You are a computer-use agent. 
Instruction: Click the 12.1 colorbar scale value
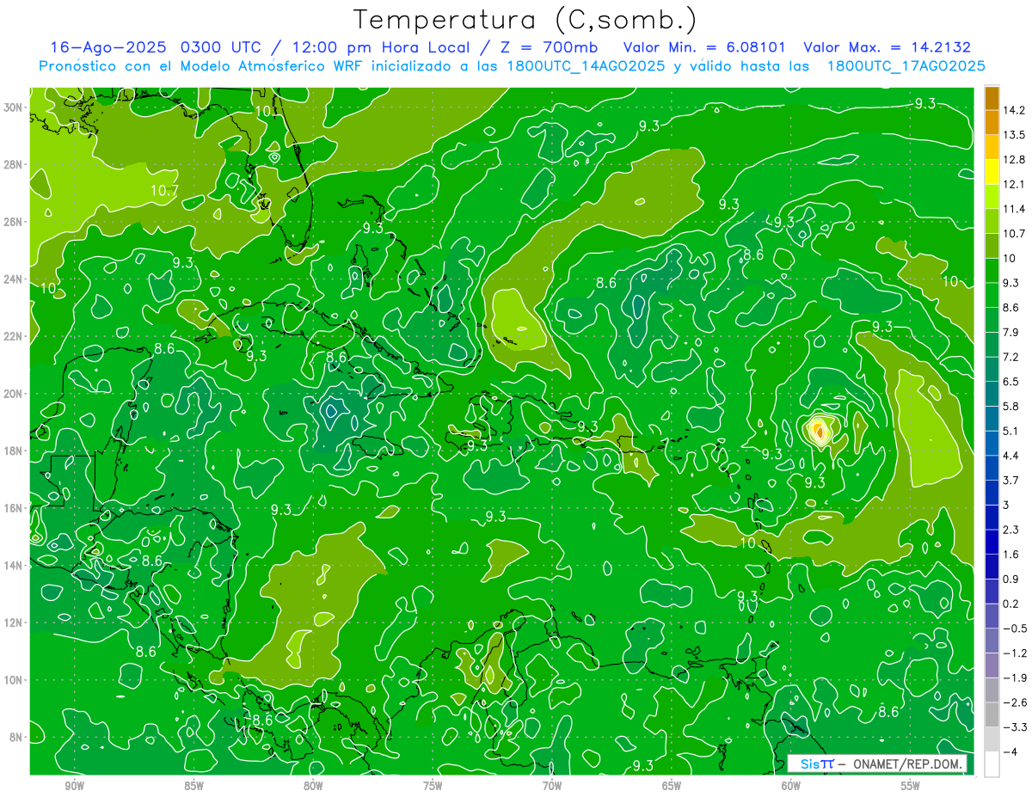1013,184
